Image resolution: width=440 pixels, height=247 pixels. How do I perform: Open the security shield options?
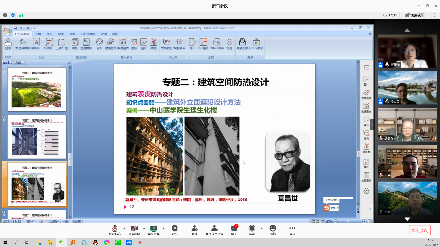175,229
